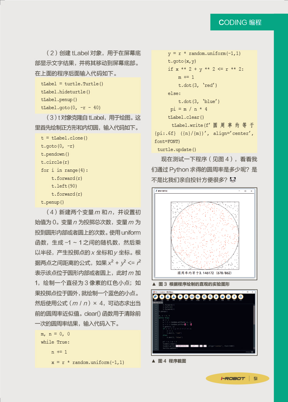Click the Save download icon in Mu toolbar

point(174,297)
